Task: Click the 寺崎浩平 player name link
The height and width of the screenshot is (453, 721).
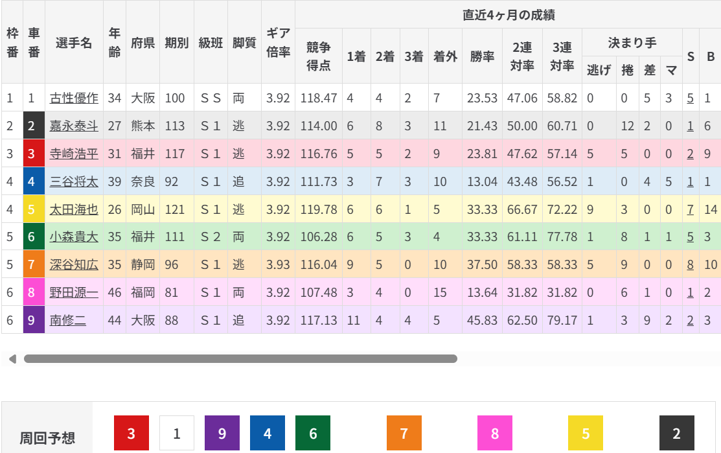Action: (74, 154)
